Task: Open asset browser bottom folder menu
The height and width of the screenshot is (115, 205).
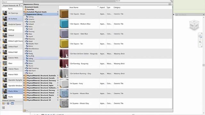Action: (x=26, y=111)
